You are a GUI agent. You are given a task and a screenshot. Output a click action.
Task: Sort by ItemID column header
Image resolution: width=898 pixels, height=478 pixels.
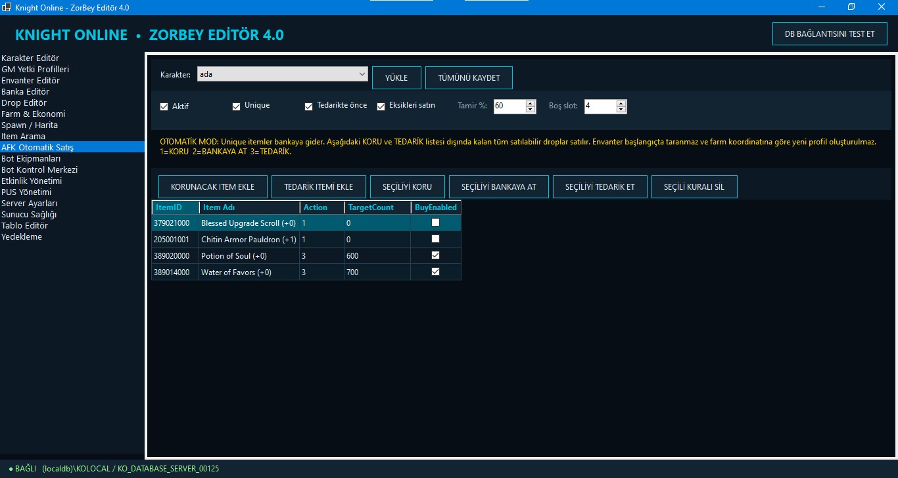click(x=176, y=207)
